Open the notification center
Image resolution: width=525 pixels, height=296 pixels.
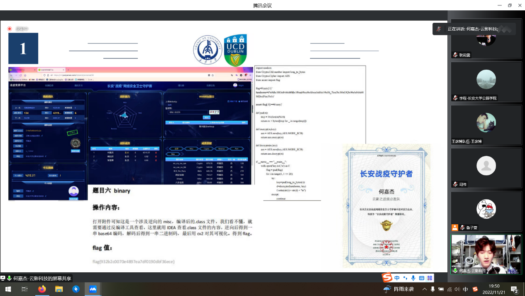click(514, 289)
